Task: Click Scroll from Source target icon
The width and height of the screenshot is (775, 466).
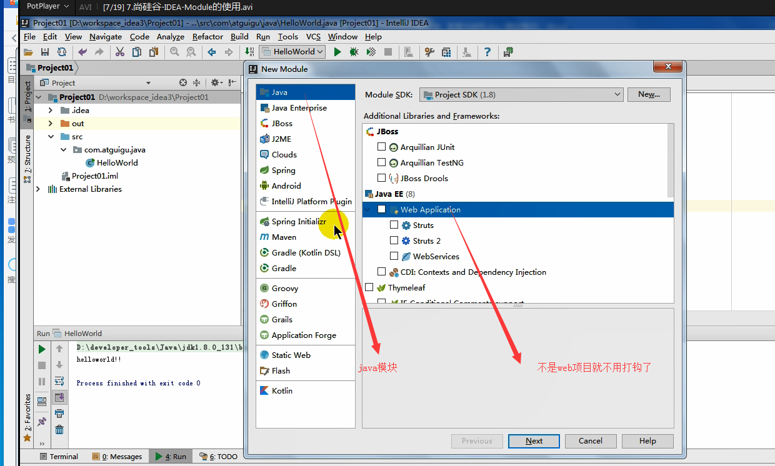Action: 183,82
